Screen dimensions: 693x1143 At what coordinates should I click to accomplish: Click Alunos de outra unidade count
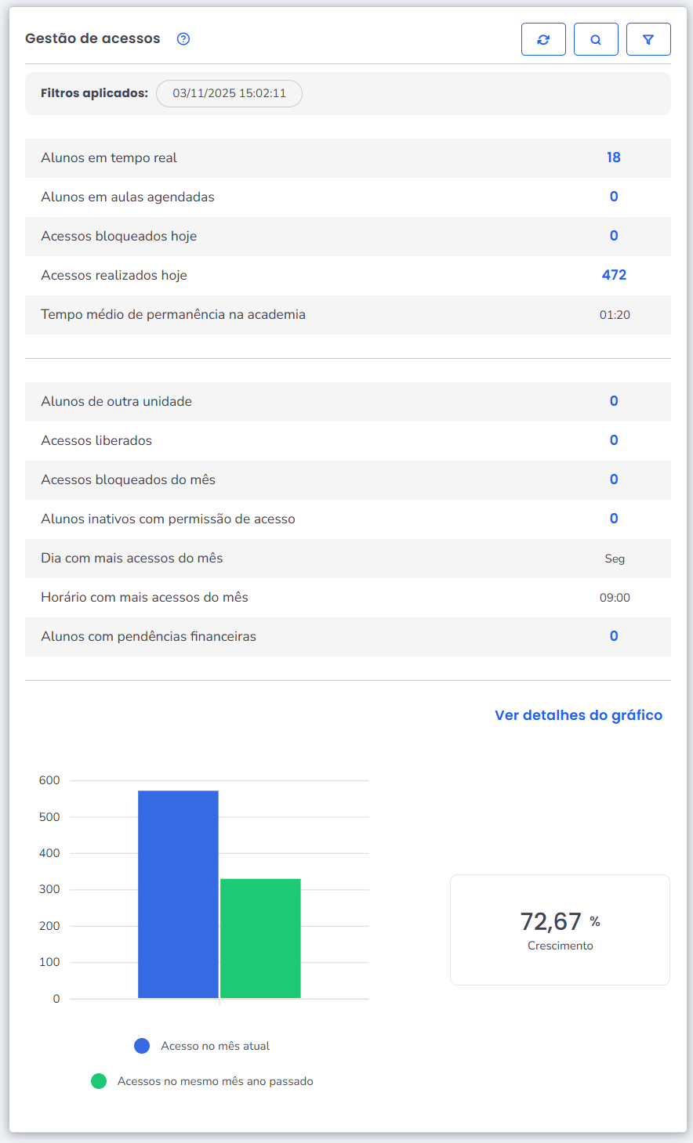614,401
